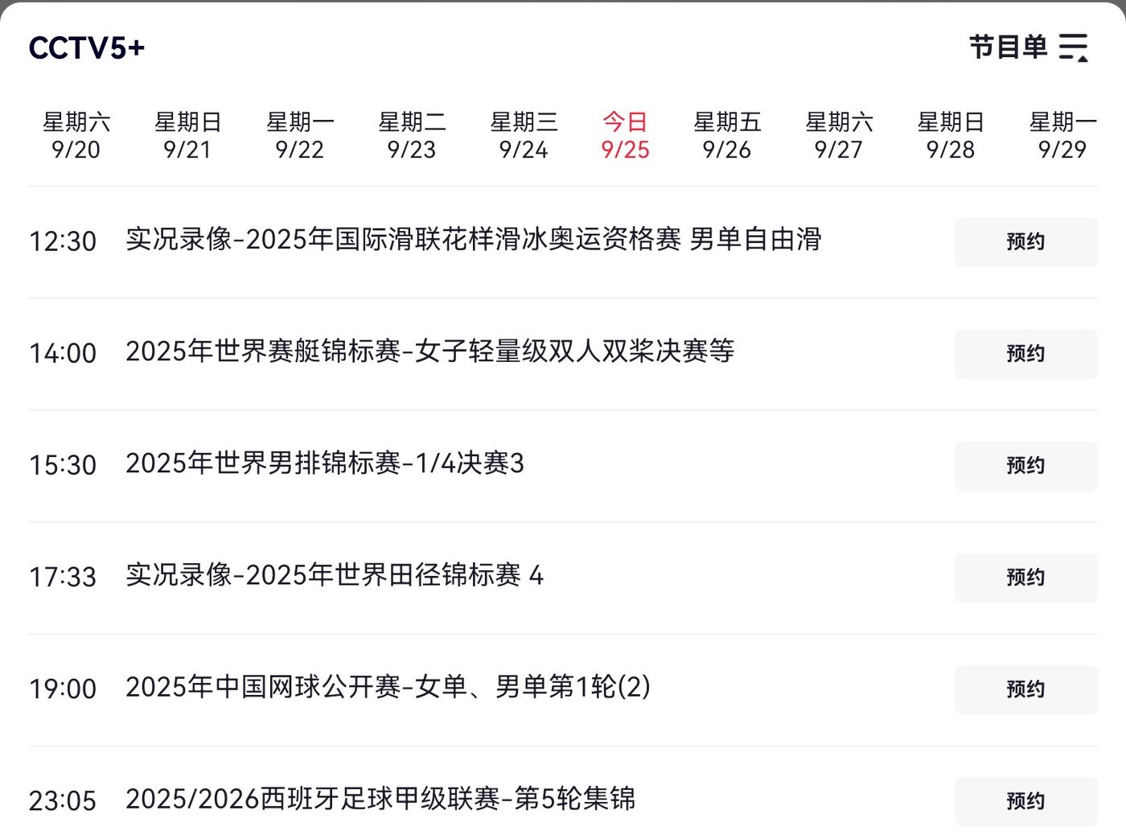This screenshot has width=1126, height=839.
Task: Switch to 星期三 9/24 schedule
Action: (524, 136)
